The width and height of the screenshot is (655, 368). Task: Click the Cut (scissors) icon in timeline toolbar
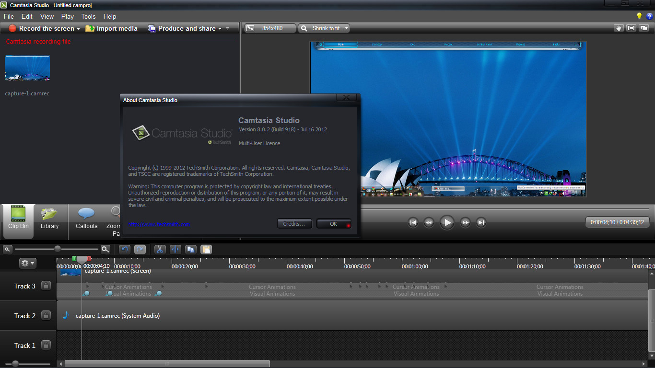click(160, 249)
